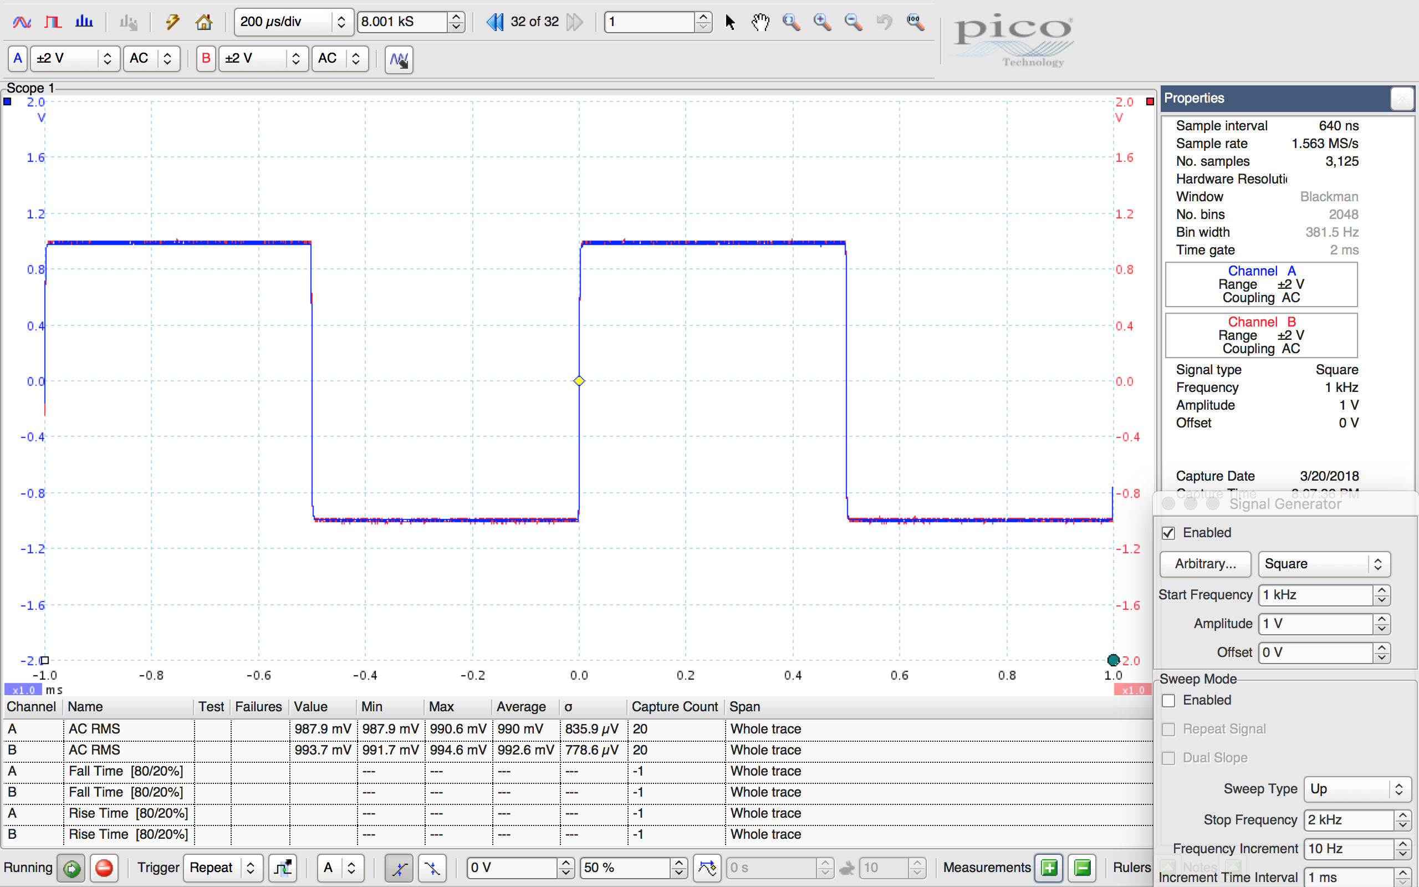This screenshot has width=1419, height=887.
Task: Open Square wave type dropdown
Action: pyautogui.click(x=1324, y=564)
